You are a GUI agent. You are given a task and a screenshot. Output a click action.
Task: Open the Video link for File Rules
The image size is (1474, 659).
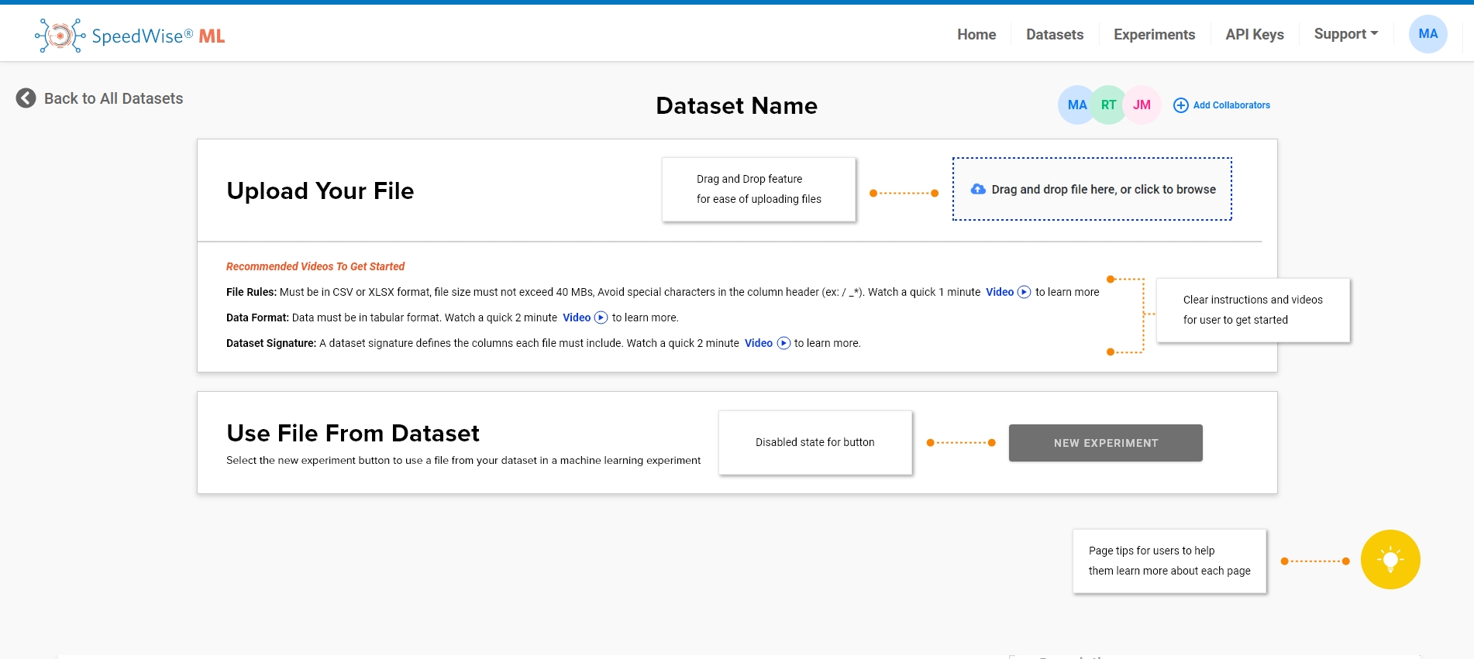pos(999,292)
